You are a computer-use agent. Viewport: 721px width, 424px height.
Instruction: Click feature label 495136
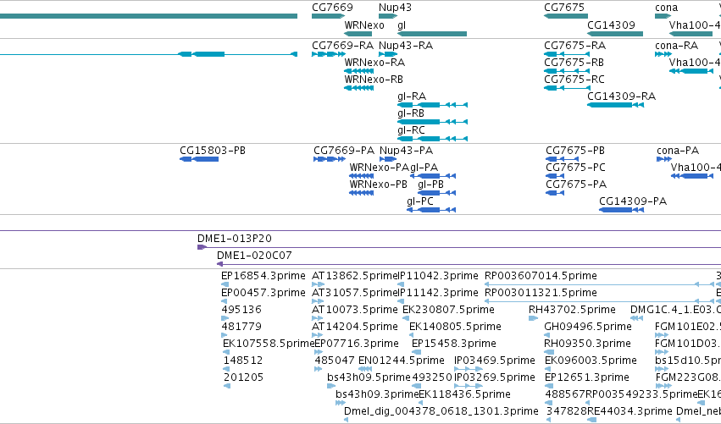(x=241, y=310)
